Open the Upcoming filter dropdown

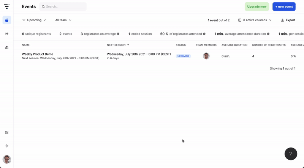[34, 20]
